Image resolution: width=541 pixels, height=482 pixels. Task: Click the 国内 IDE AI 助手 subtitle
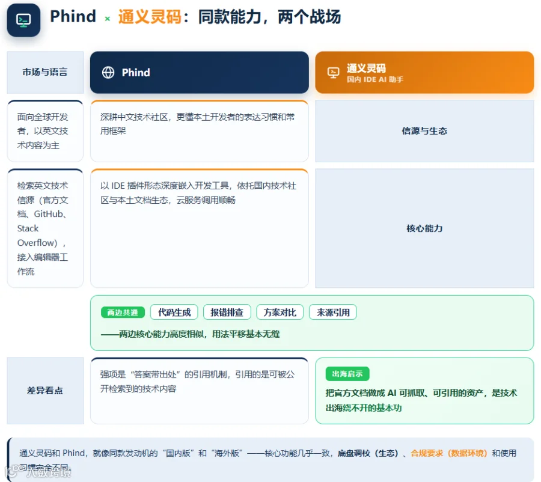[375, 79]
